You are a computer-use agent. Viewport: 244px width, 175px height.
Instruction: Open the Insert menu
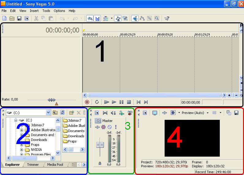click(x=34, y=11)
